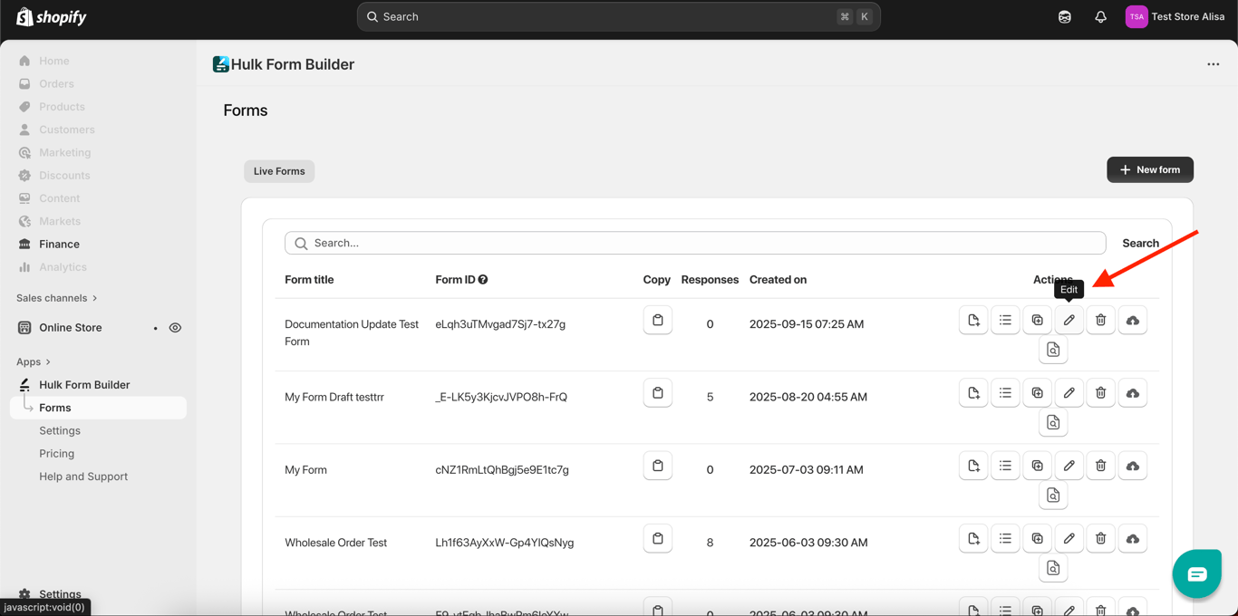Click the Shopify logo
The image size is (1238, 616).
[51, 16]
